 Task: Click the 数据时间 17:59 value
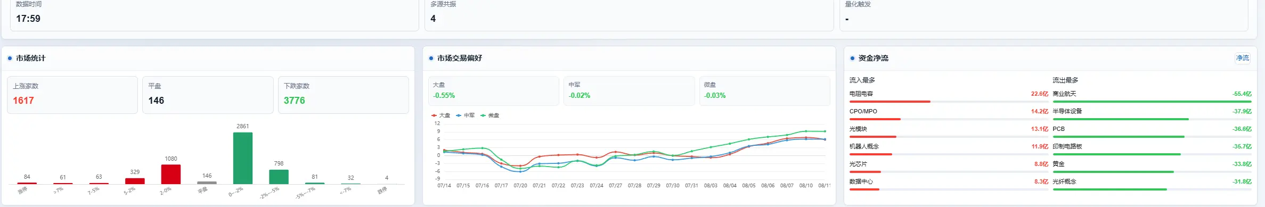click(x=28, y=19)
